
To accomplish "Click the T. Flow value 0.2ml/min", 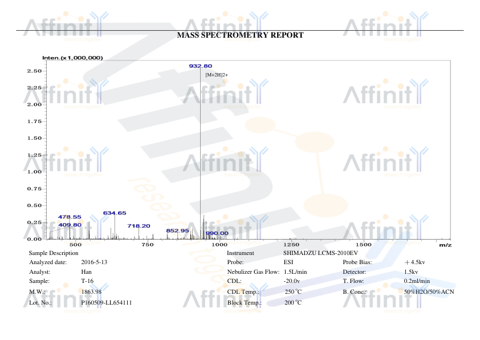I will pos(417,281).
